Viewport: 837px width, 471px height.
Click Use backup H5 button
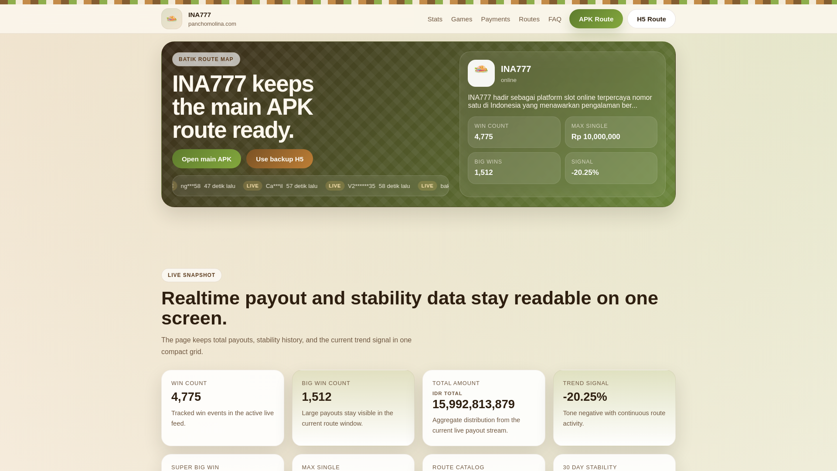click(279, 159)
